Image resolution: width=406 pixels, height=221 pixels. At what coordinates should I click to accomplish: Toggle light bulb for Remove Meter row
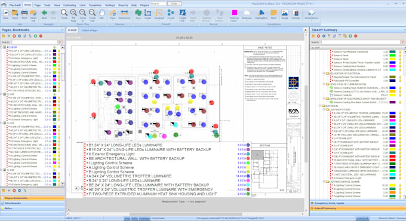tap(400, 59)
